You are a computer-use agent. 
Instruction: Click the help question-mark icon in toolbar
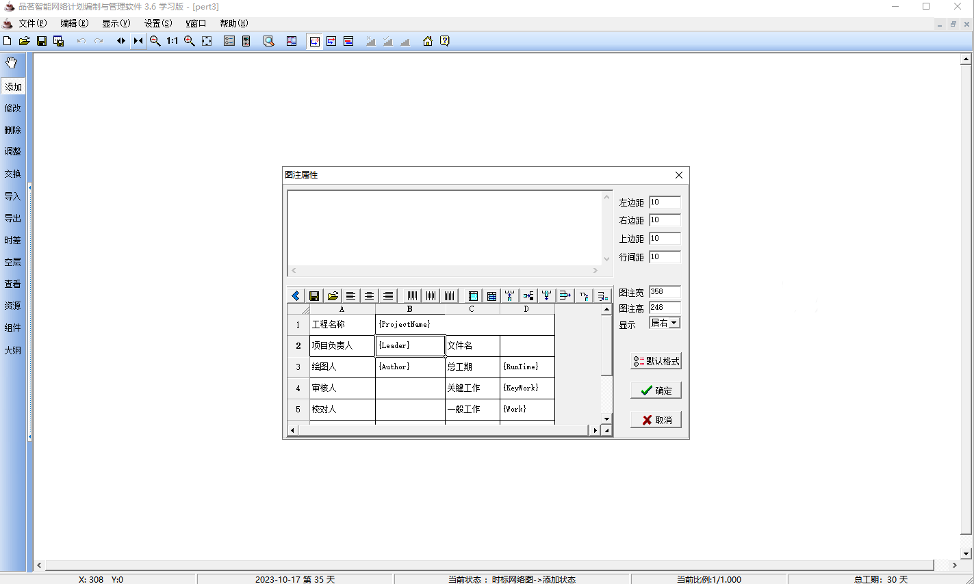pyautogui.click(x=445, y=41)
